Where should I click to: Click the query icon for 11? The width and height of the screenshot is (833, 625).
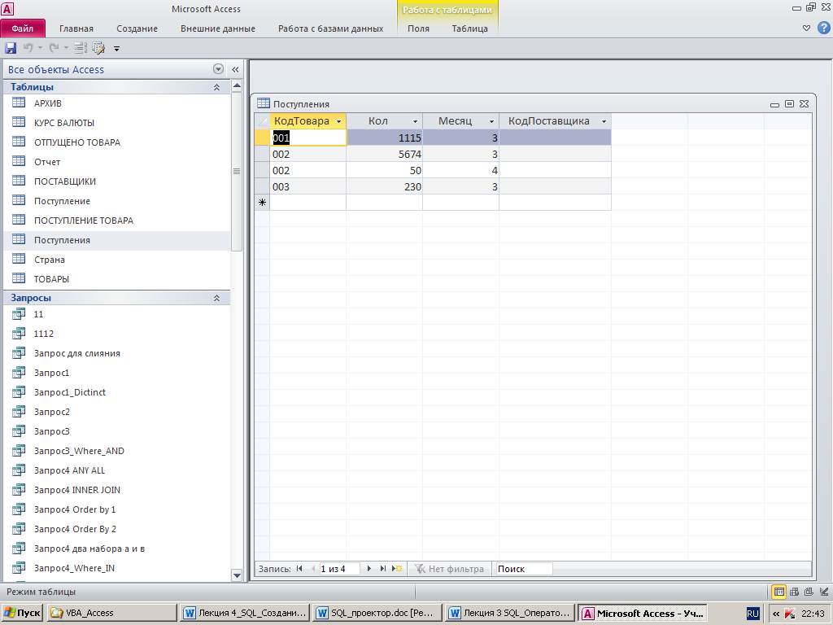point(19,314)
